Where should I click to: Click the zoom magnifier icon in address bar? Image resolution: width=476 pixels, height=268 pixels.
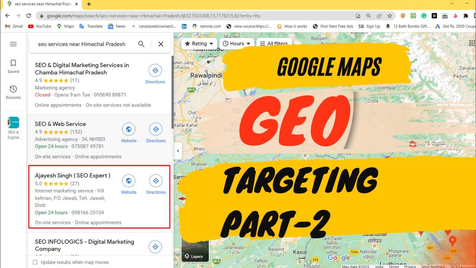point(369,16)
